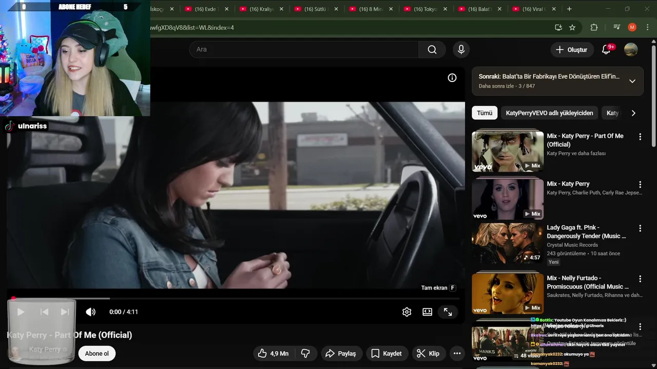Click the Kaydet save button

[387, 354]
